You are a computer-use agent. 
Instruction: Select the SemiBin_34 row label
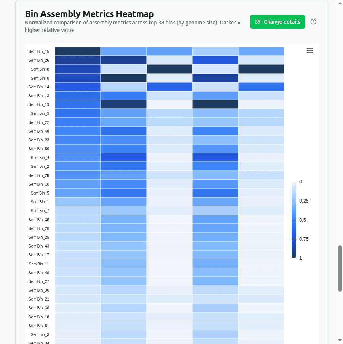39,342
